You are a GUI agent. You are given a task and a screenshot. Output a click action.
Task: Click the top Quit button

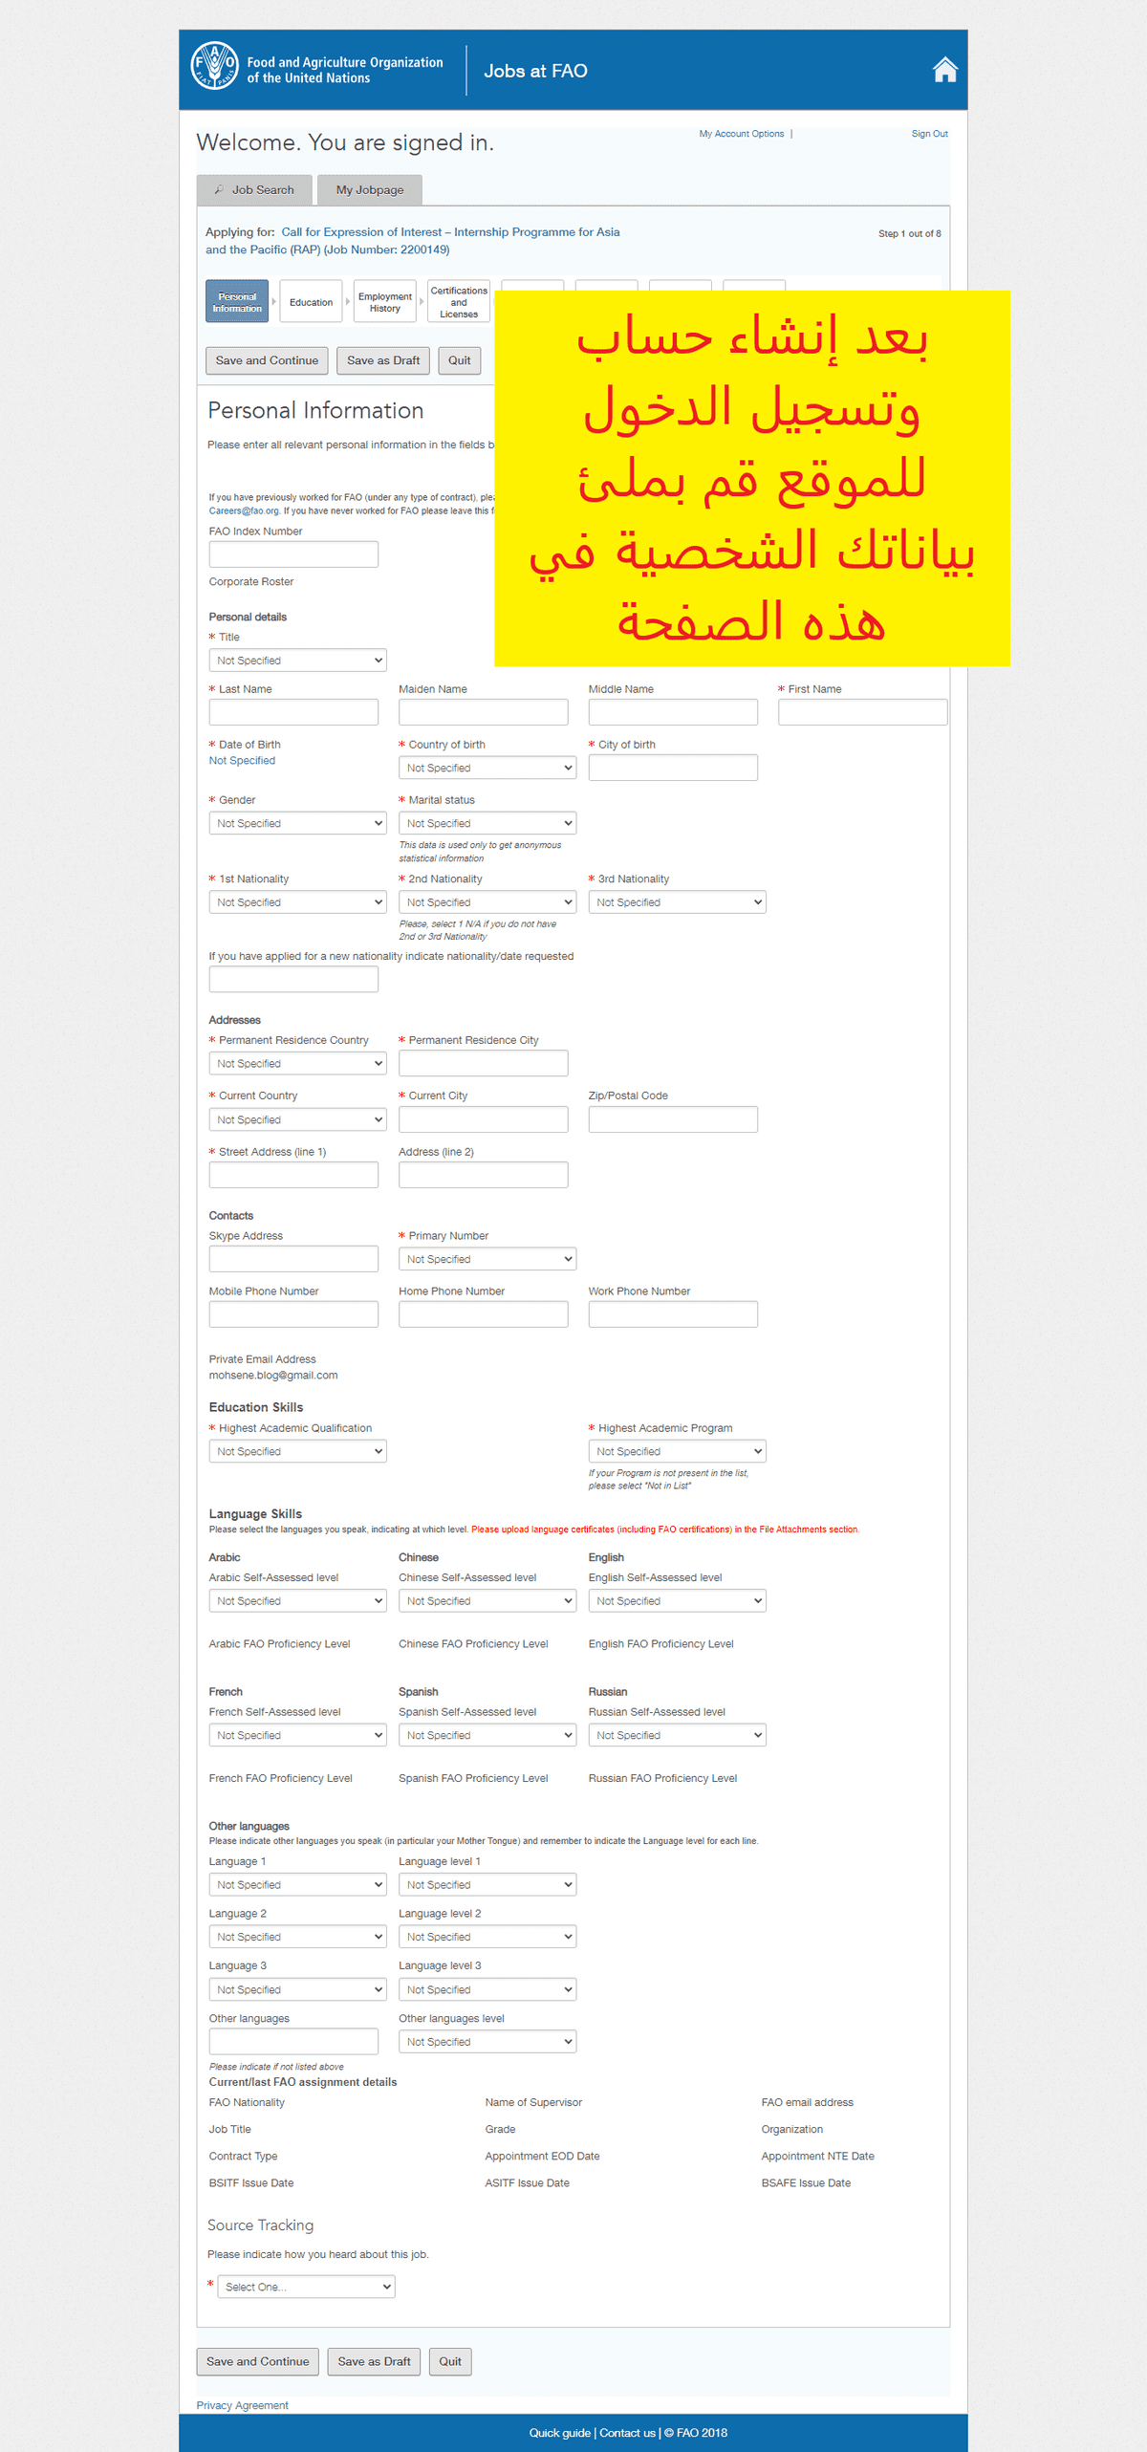(x=460, y=360)
